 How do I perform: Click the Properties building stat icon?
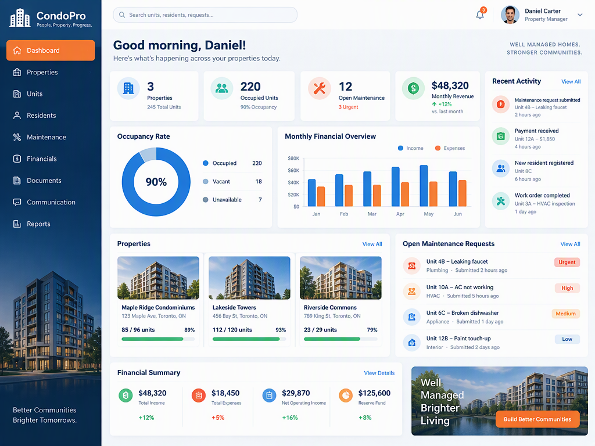(128, 88)
